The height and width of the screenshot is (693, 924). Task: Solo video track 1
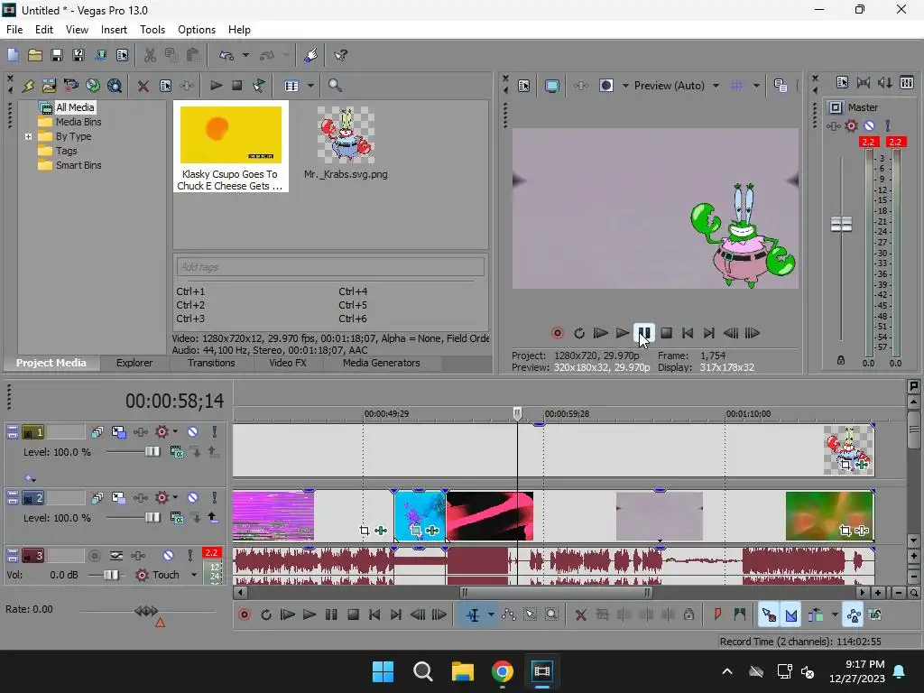click(215, 432)
